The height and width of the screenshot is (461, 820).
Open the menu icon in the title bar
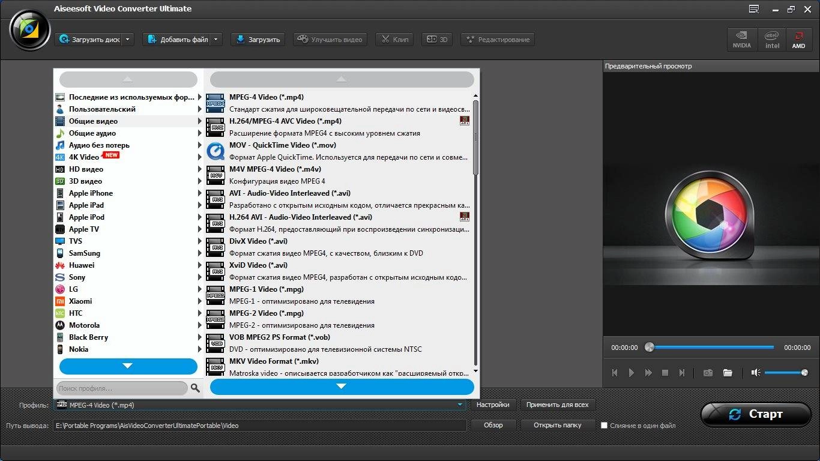[x=754, y=9]
